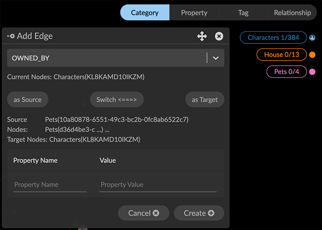Image resolution: width=322 pixels, height=230 pixels.
Task: Expand the edge type chevron arrow
Action: tap(216, 58)
